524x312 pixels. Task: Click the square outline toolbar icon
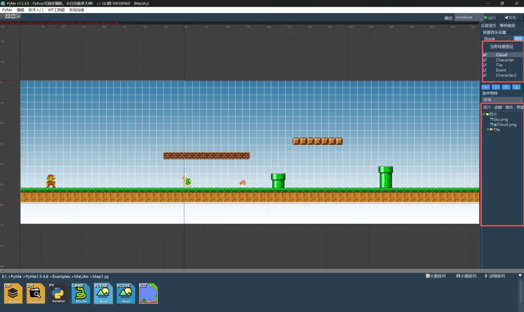pos(18,16)
